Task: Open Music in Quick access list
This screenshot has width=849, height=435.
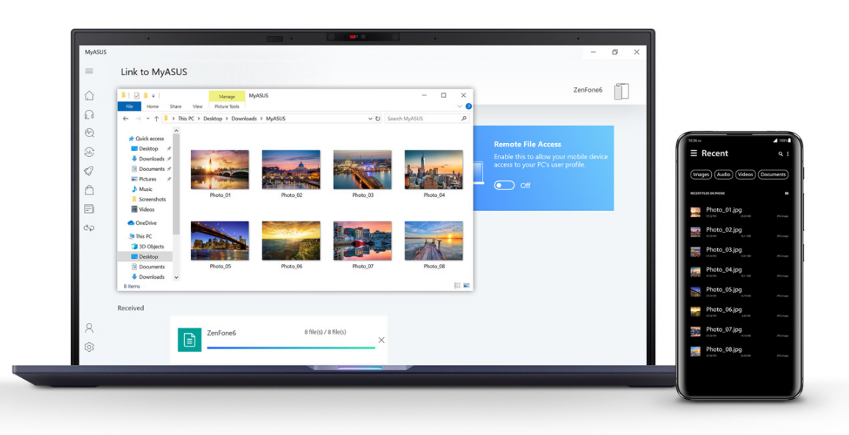Action: (141, 189)
